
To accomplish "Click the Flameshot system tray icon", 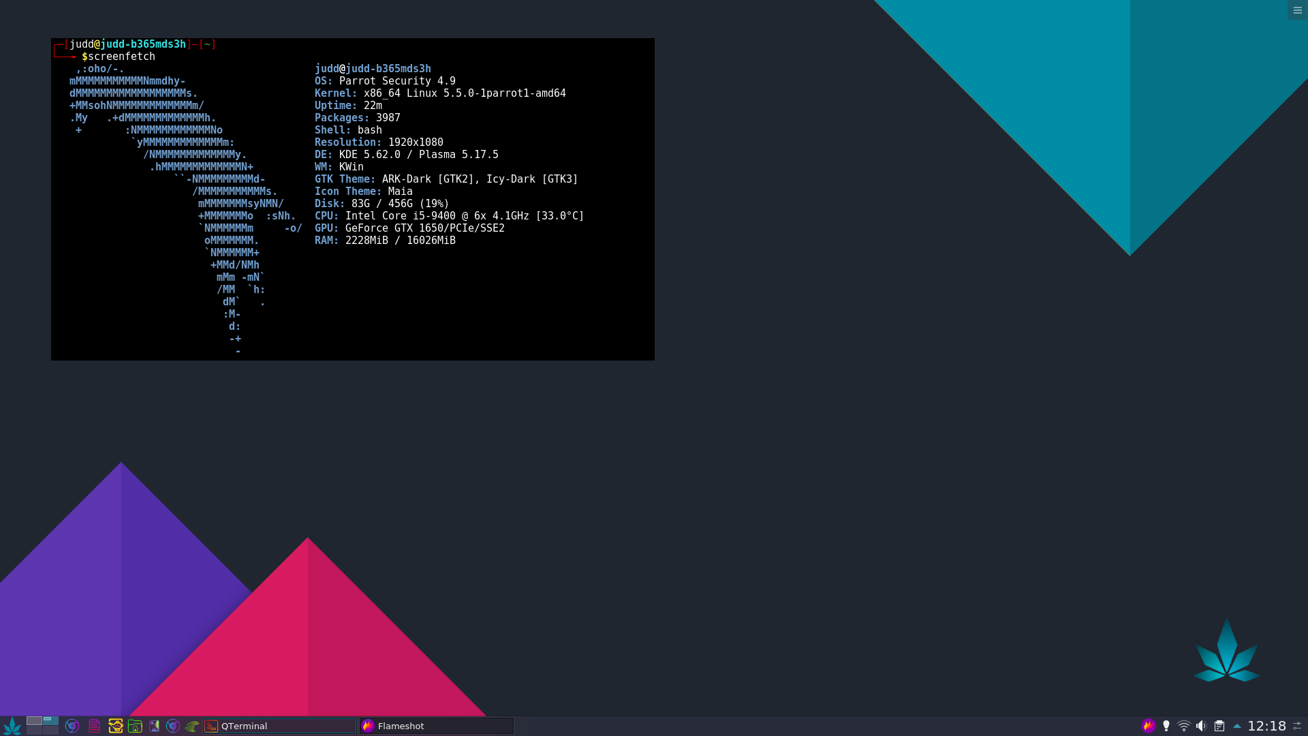I will pyautogui.click(x=1149, y=726).
